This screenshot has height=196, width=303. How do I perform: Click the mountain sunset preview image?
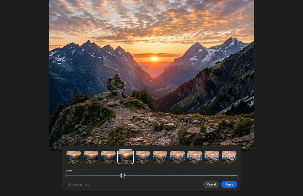tap(151, 73)
